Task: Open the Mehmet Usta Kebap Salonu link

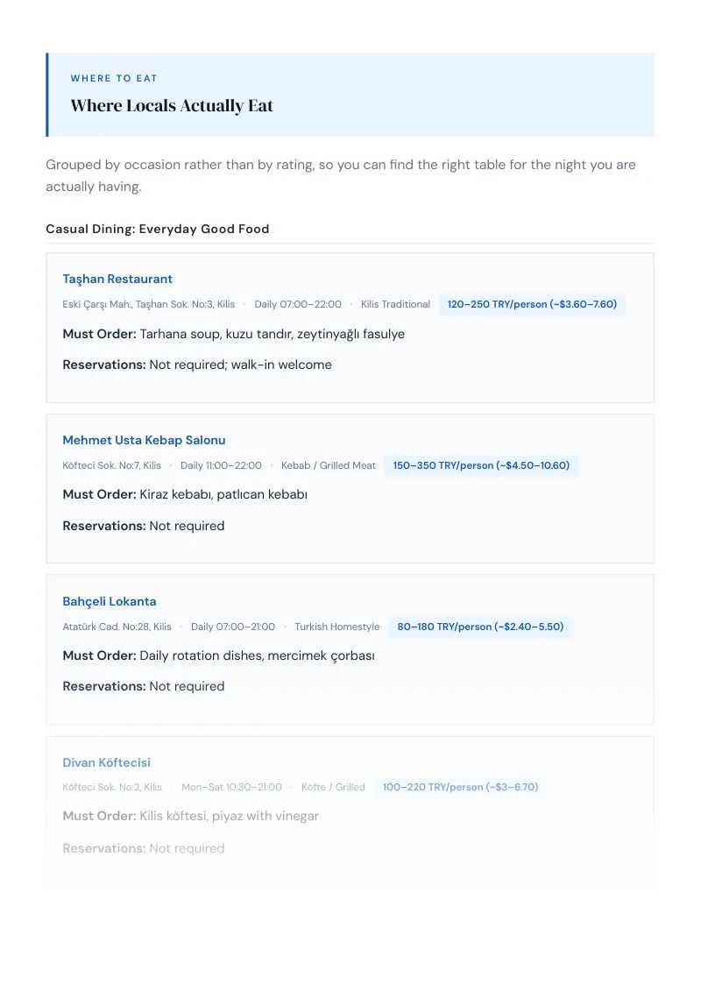Action: 144,440
